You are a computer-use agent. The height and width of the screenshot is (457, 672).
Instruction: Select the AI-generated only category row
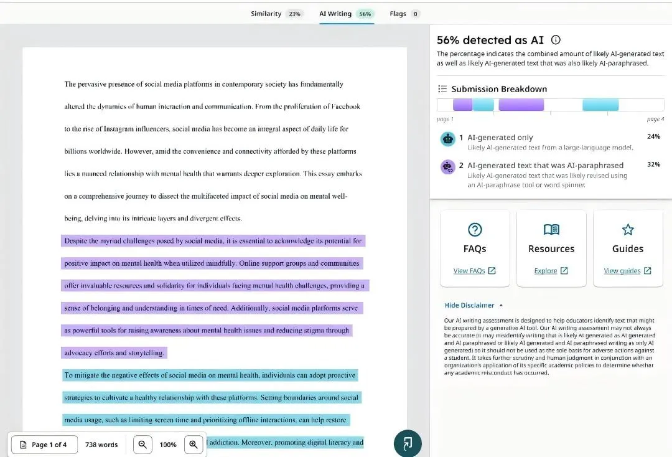[551, 142]
